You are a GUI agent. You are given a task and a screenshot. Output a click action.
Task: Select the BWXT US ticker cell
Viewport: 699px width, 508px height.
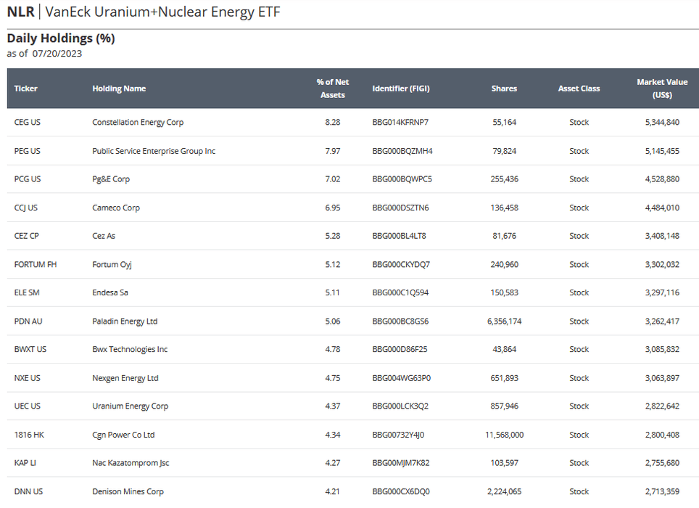click(30, 349)
